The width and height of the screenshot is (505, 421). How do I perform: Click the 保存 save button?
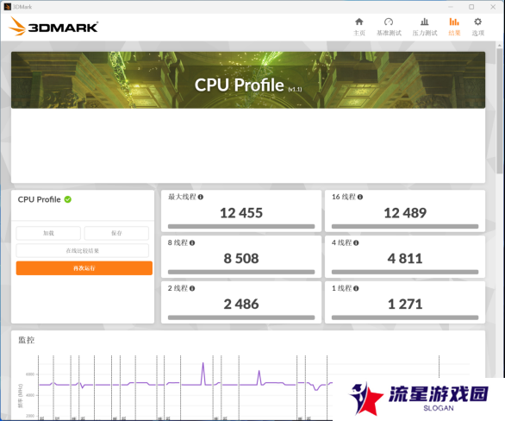pos(116,233)
